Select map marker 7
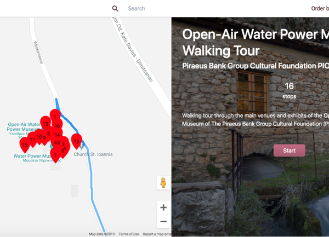This screenshot has height=237, width=329. pyautogui.click(x=55, y=155)
